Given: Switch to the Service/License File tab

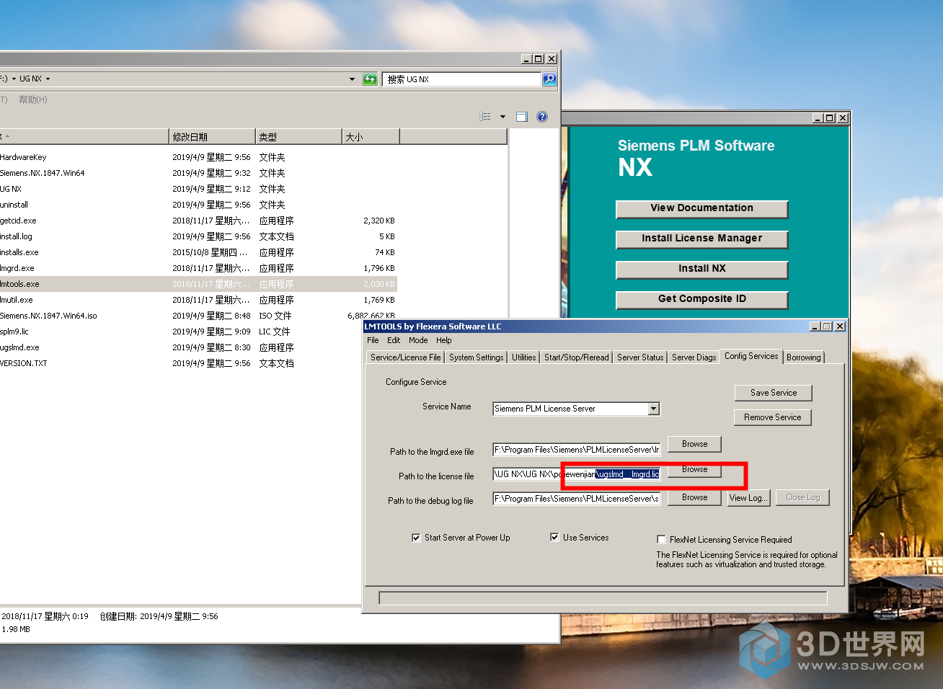Looking at the screenshot, I should click(405, 357).
